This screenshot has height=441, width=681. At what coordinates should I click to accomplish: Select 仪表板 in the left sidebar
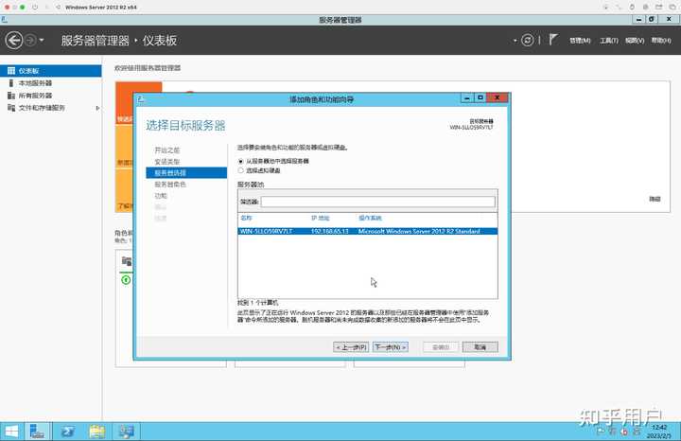pyautogui.click(x=51, y=71)
